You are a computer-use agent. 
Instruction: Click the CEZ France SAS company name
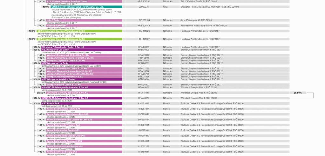pyautogui.click(x=51, y=104)
